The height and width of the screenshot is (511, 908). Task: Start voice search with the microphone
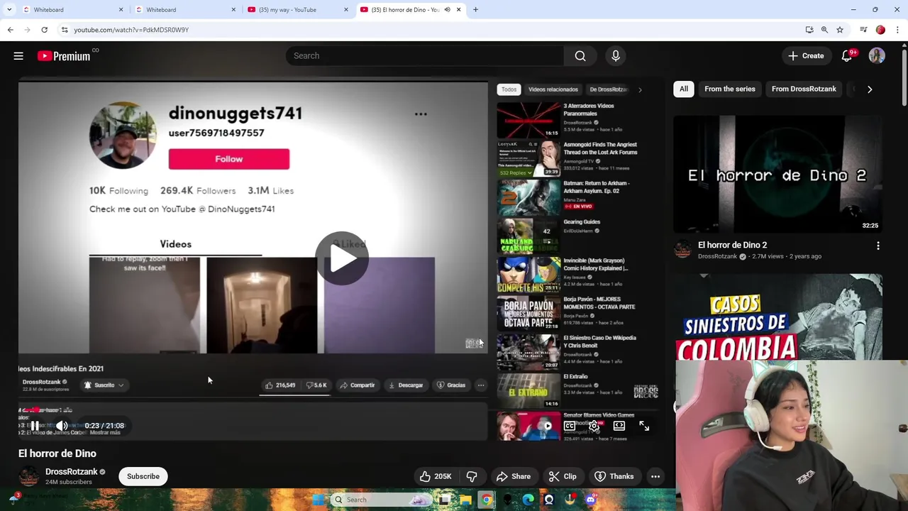[615, 56]
